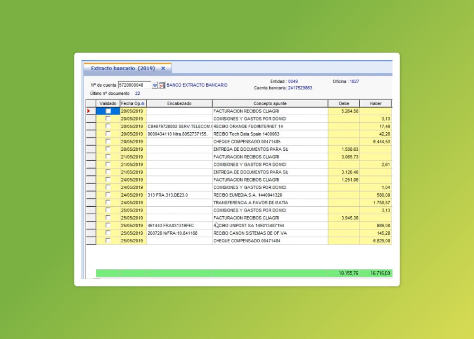Click the Debe column header
Image resolution: width=474 pixels, height=339 pixels.
344,103
